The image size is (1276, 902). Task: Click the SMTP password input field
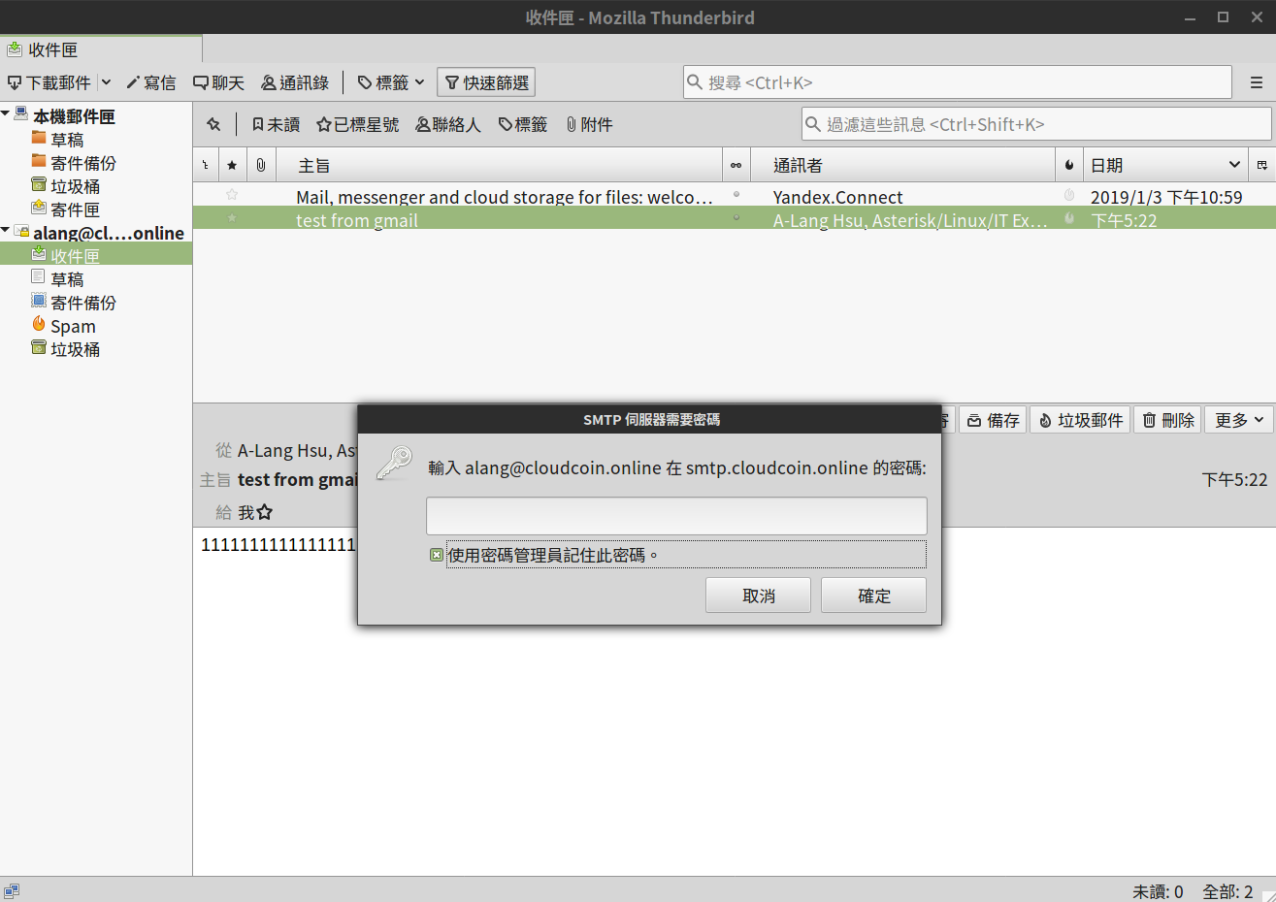pos(676,516)
